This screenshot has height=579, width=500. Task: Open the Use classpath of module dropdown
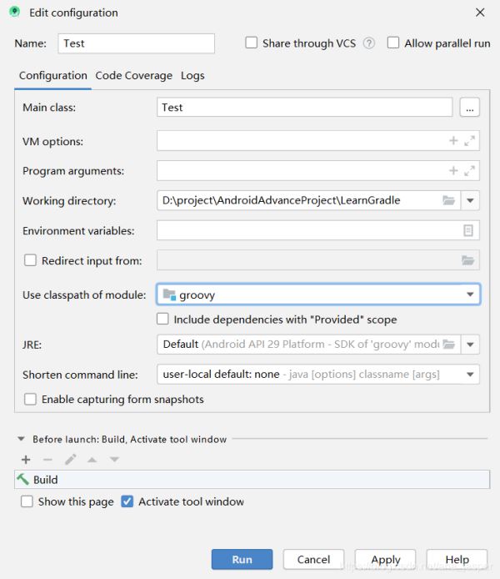coord(471,295)
